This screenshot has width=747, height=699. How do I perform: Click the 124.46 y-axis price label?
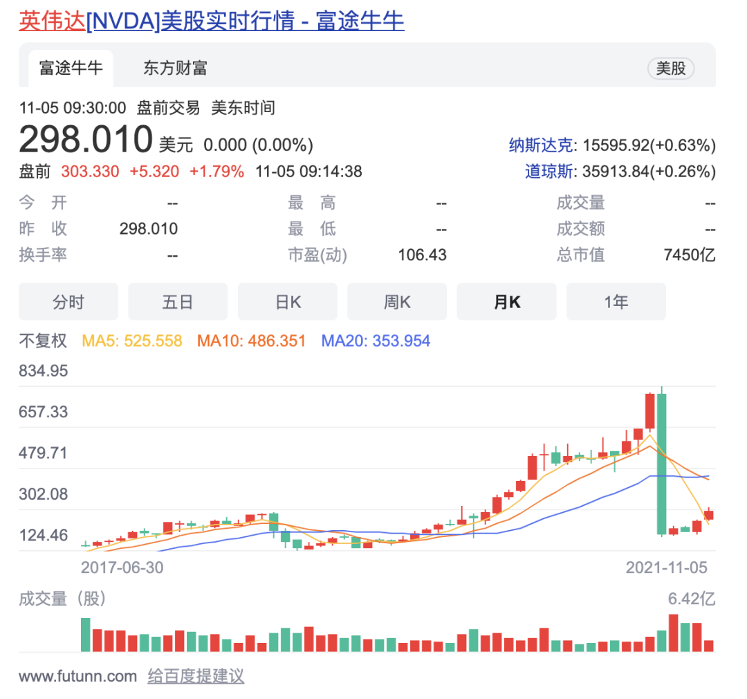44,535
